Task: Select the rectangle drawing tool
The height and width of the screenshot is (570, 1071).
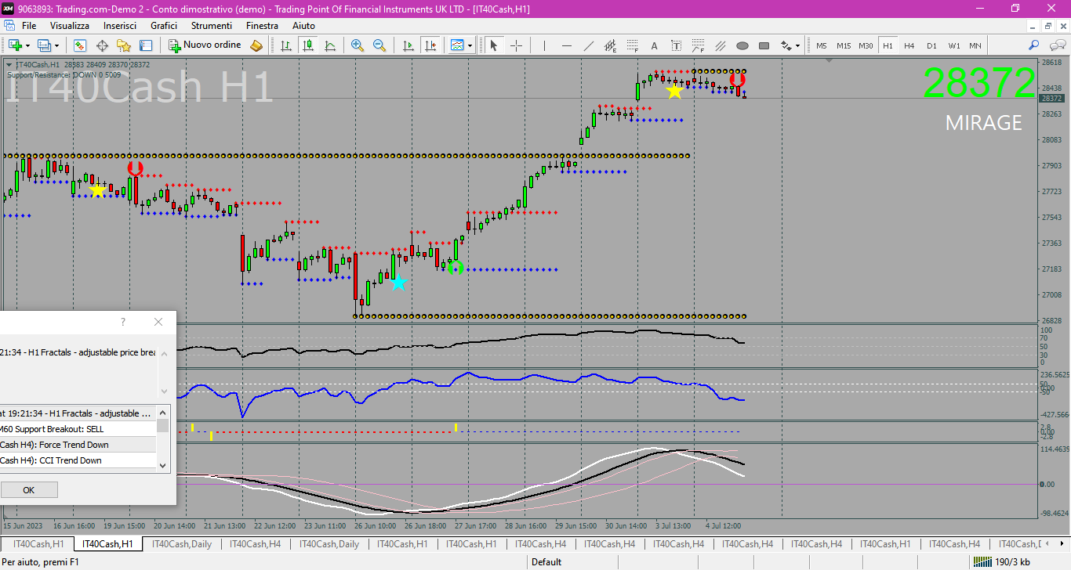Action: coord(764,45)
